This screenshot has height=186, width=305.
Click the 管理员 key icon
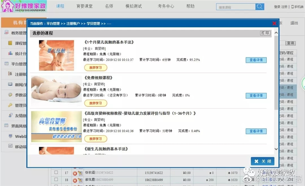pyautogui.click(x=10, y=105)
